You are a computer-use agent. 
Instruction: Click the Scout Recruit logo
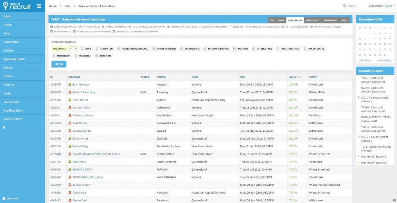[17, 6]
